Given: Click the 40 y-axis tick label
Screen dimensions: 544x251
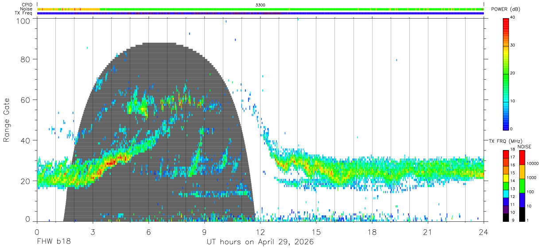Looking at the screenshot, I should point(26,141).
